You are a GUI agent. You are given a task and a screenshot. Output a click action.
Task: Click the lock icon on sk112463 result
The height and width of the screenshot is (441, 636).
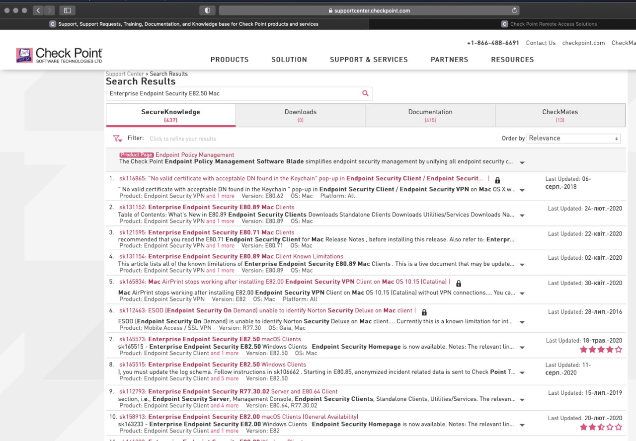(424, 312)
